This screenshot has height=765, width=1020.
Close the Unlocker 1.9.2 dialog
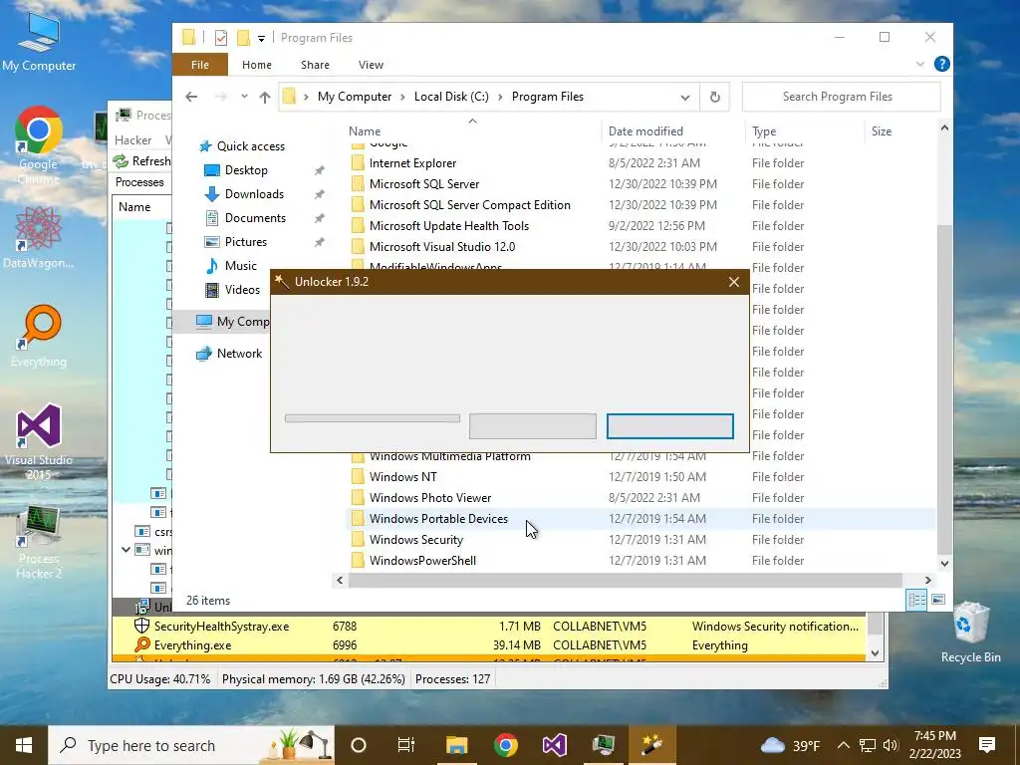coord(734,282)
